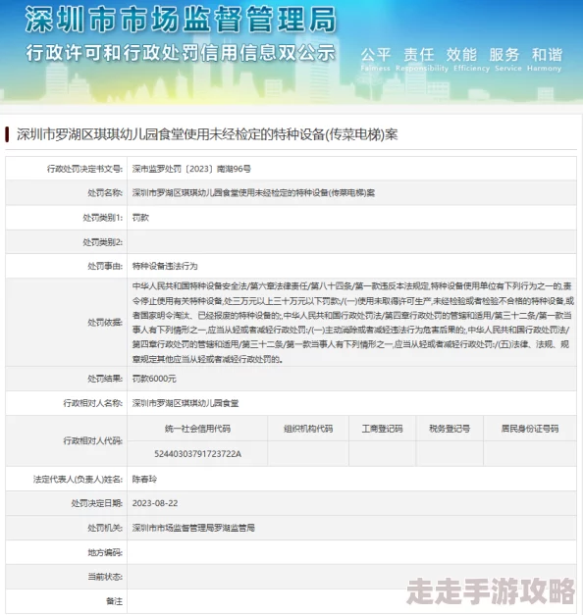
Task: Select the document number 深市监罗处罚〔2023〕南湖96号
Action: [191, 169]
